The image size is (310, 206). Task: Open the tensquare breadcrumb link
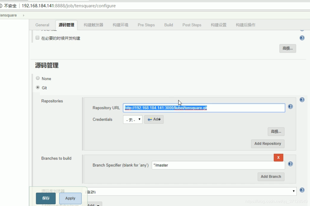pyautogui.click(x=8, y=15)
